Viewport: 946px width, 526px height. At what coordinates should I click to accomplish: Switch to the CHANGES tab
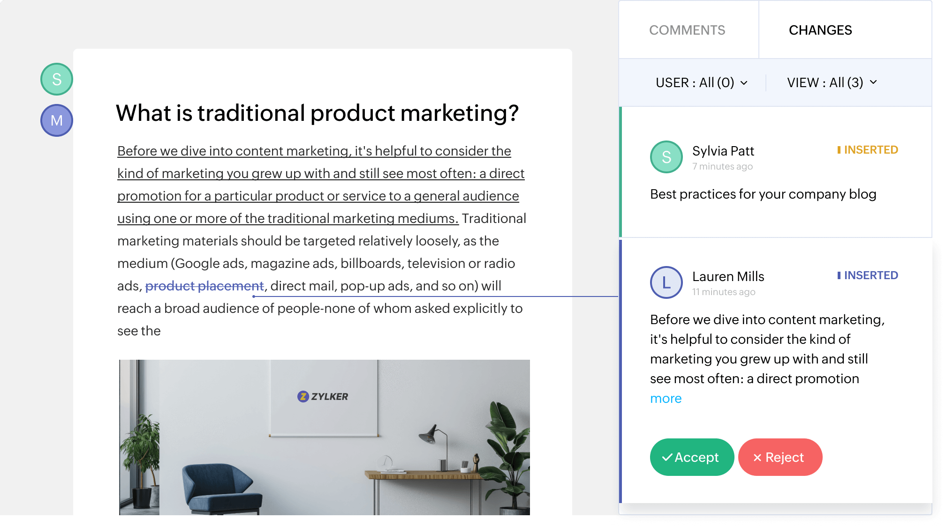pyautogui.click(x=820, y=30)
